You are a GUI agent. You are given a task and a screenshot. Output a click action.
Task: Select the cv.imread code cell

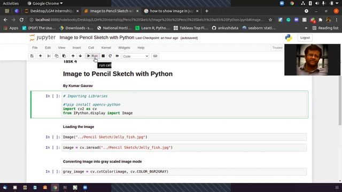[184, 148]
